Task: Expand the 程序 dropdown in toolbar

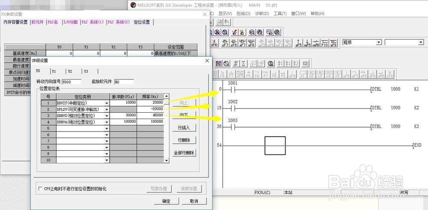Action: pos(379,43)
